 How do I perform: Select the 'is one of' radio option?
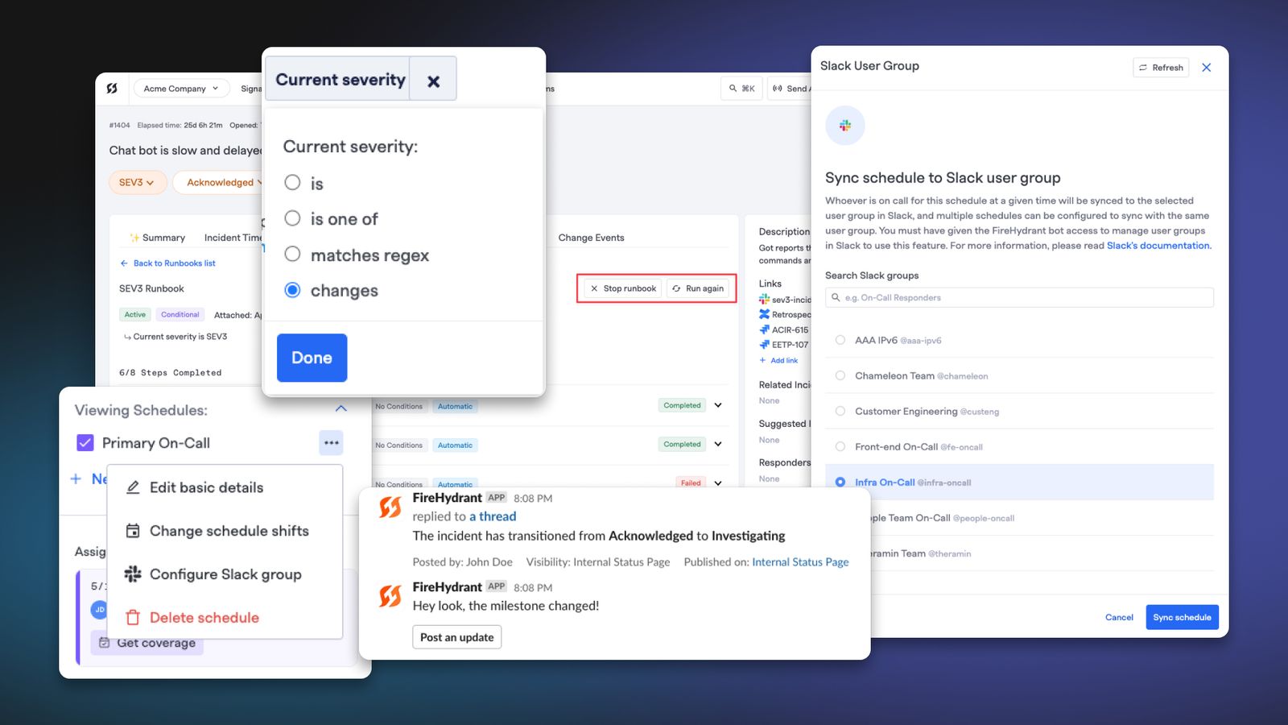tap(292, 218)
